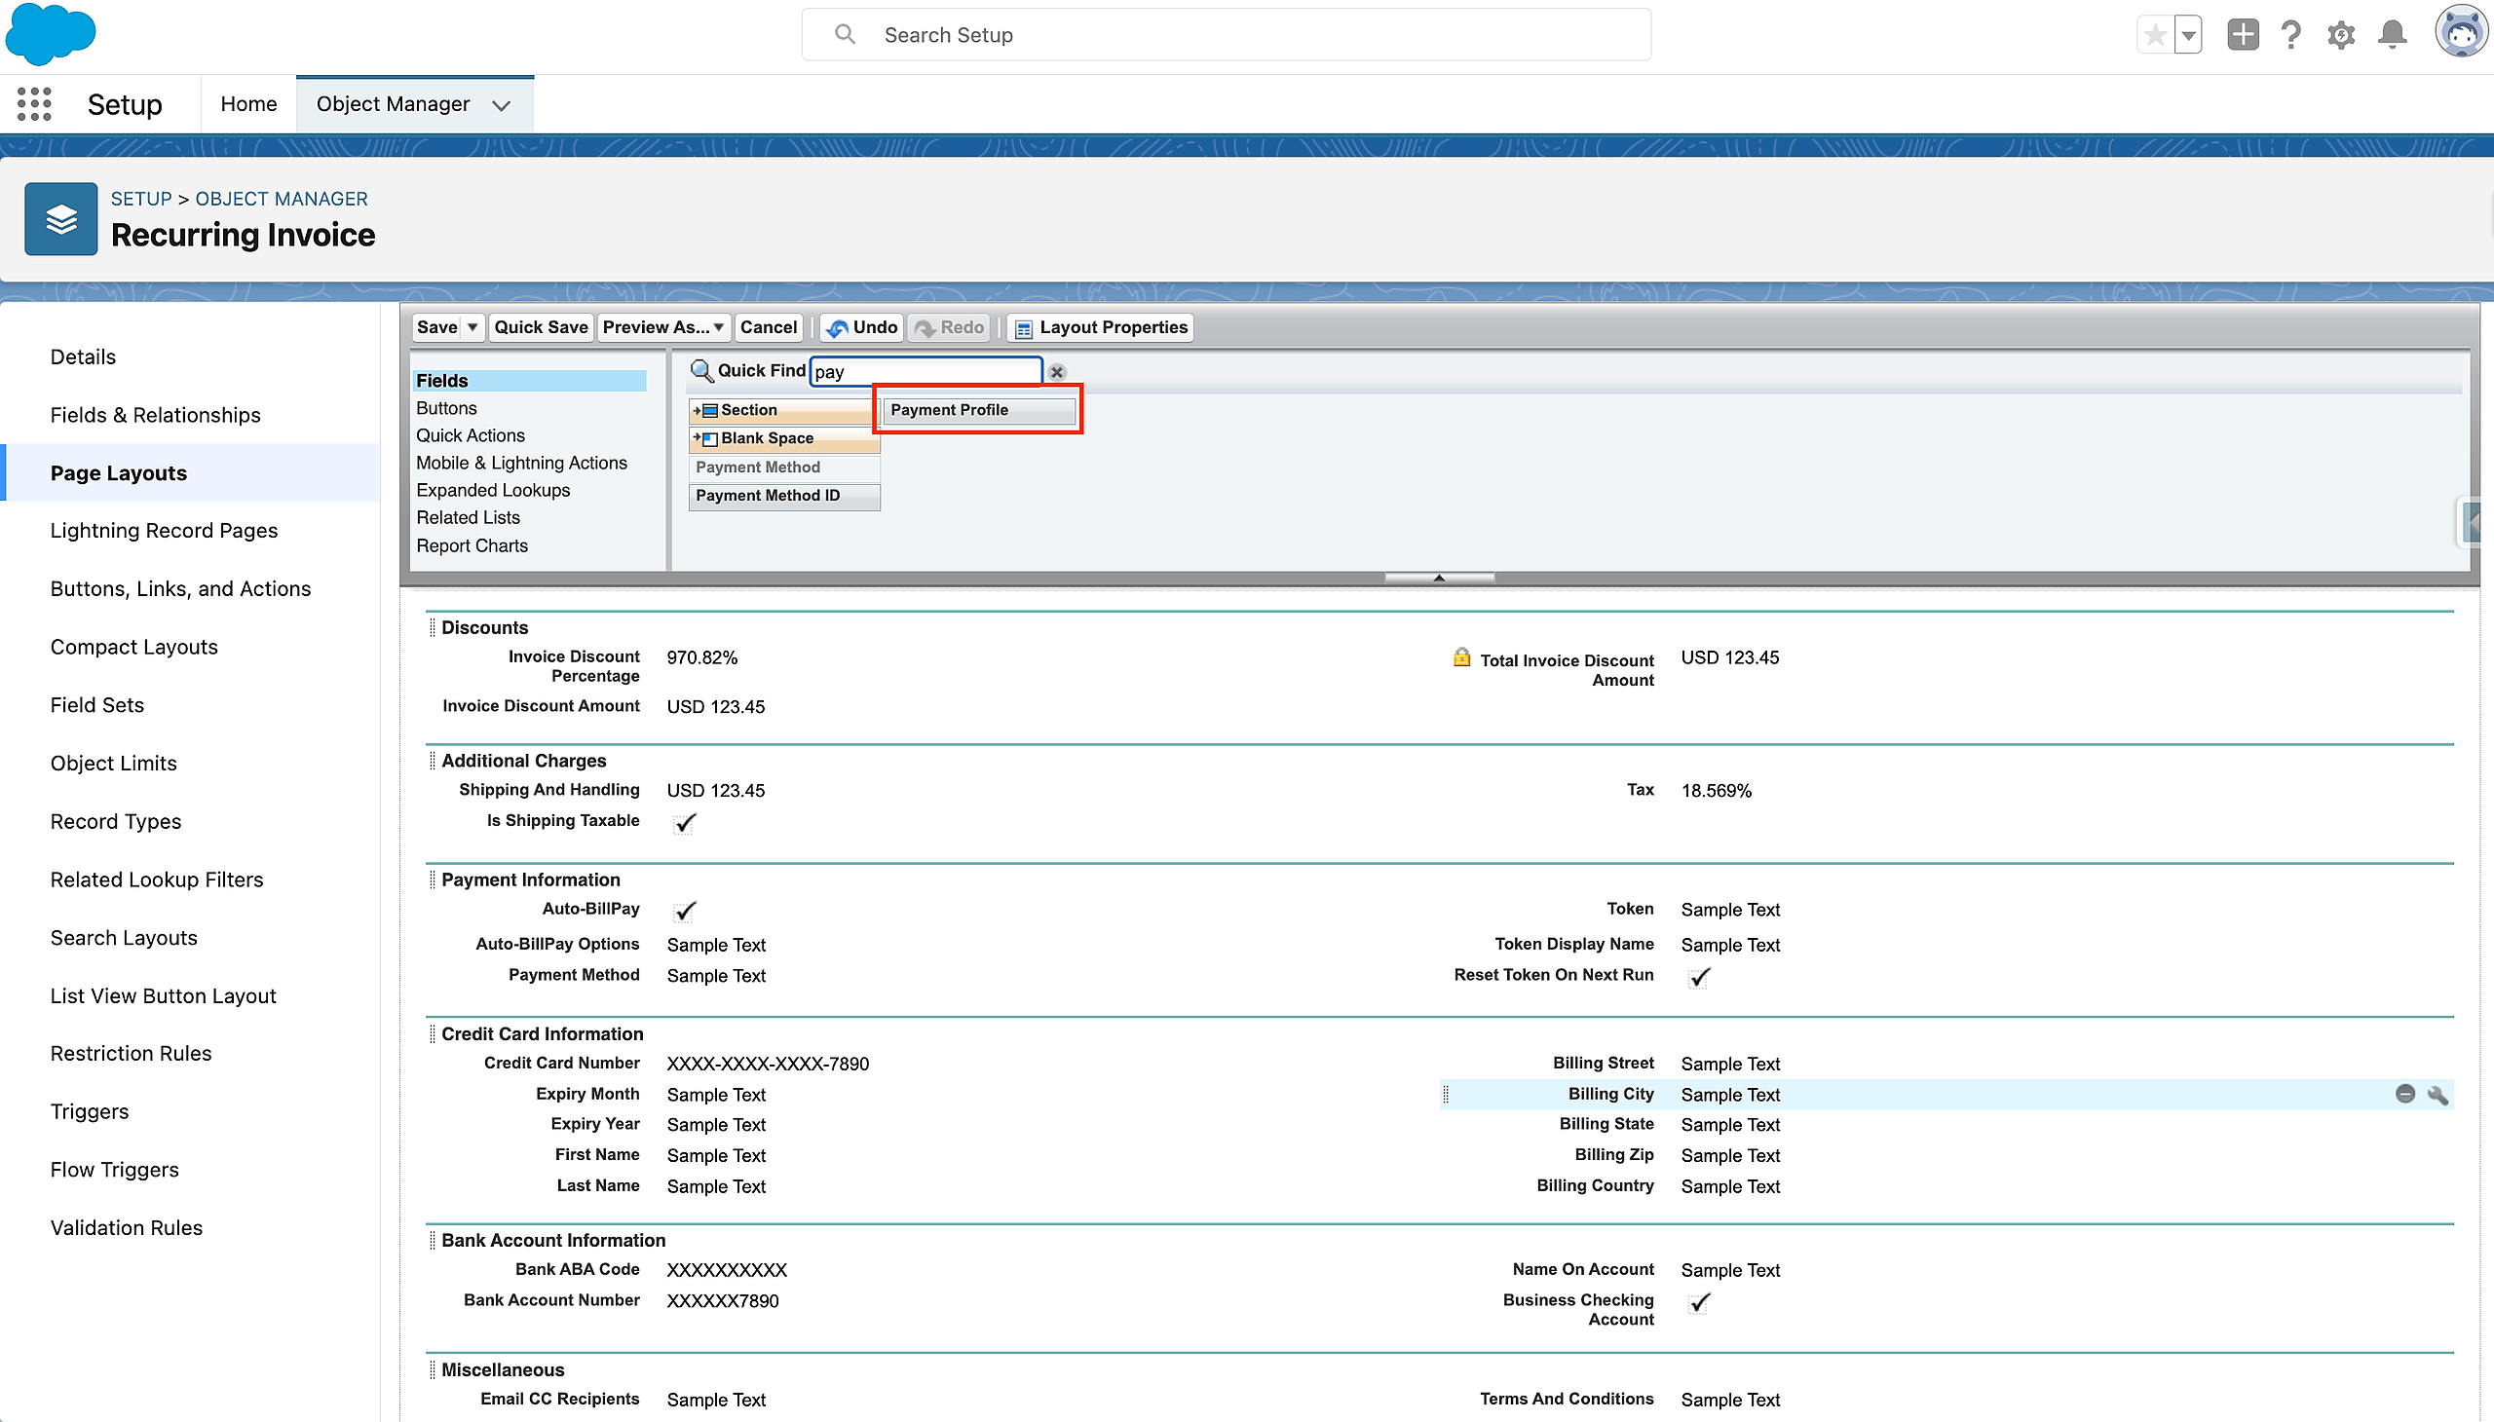Click the Quick Save button

pos(541,327)
